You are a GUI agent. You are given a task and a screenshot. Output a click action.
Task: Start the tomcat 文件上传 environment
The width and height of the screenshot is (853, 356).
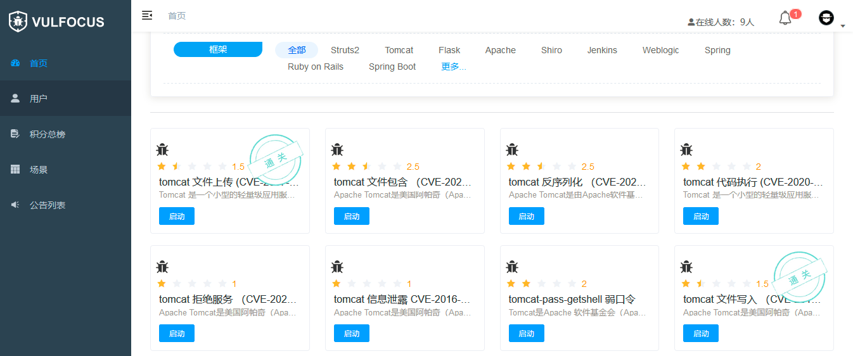point(177,216)
